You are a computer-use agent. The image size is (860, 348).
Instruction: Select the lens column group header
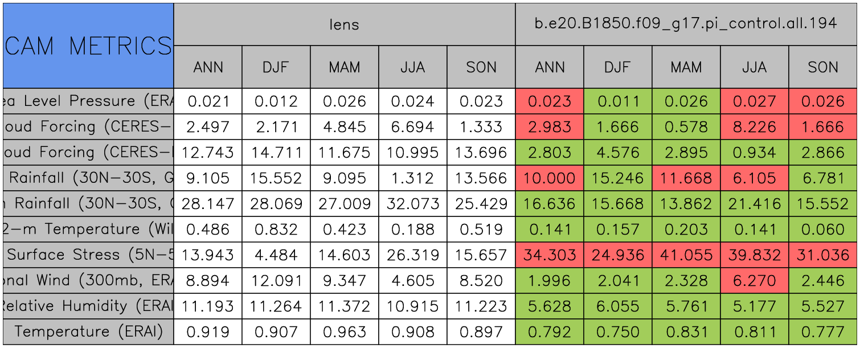pyautogui.click(x=344, y=24)
